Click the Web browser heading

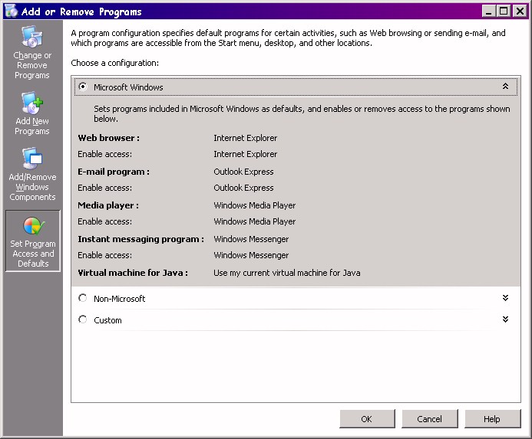[108, 138]
